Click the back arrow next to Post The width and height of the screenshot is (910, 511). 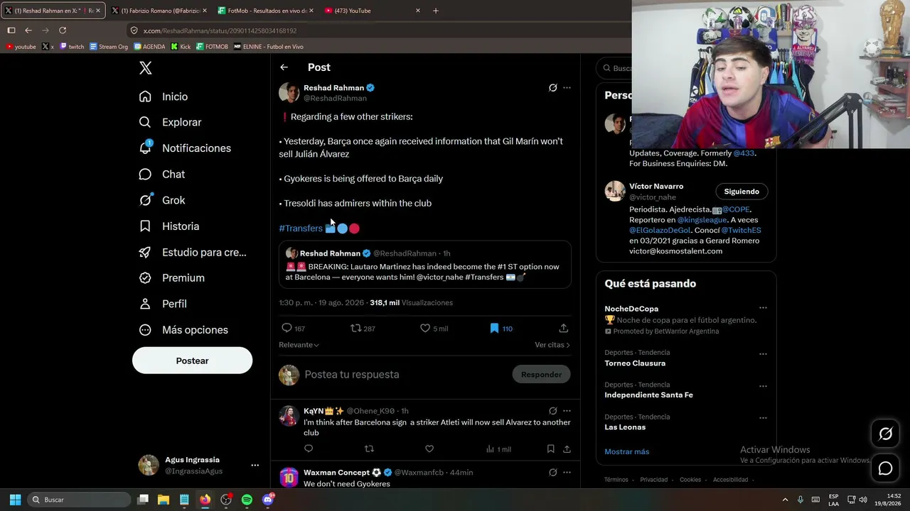[284, 67]
